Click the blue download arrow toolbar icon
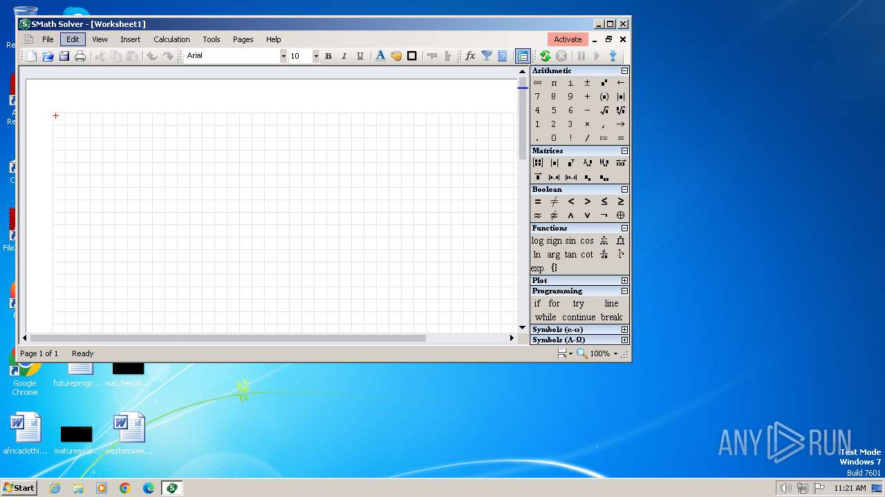 [x=613, y=56]
